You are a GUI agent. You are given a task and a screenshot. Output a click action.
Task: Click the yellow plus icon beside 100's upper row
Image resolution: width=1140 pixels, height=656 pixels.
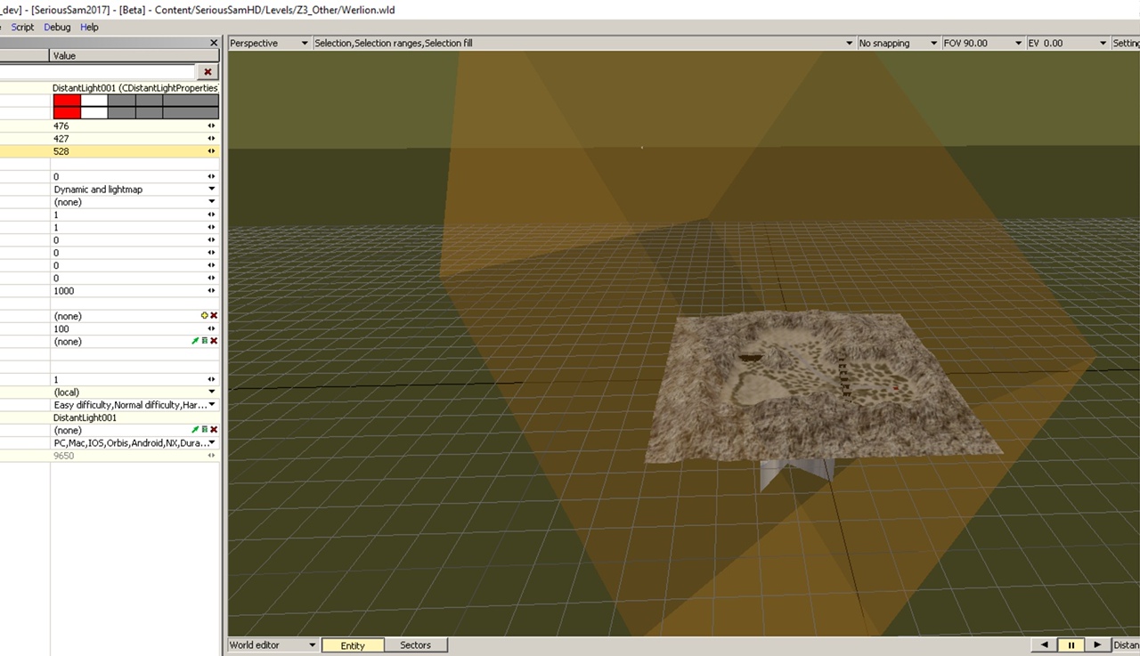205,316
